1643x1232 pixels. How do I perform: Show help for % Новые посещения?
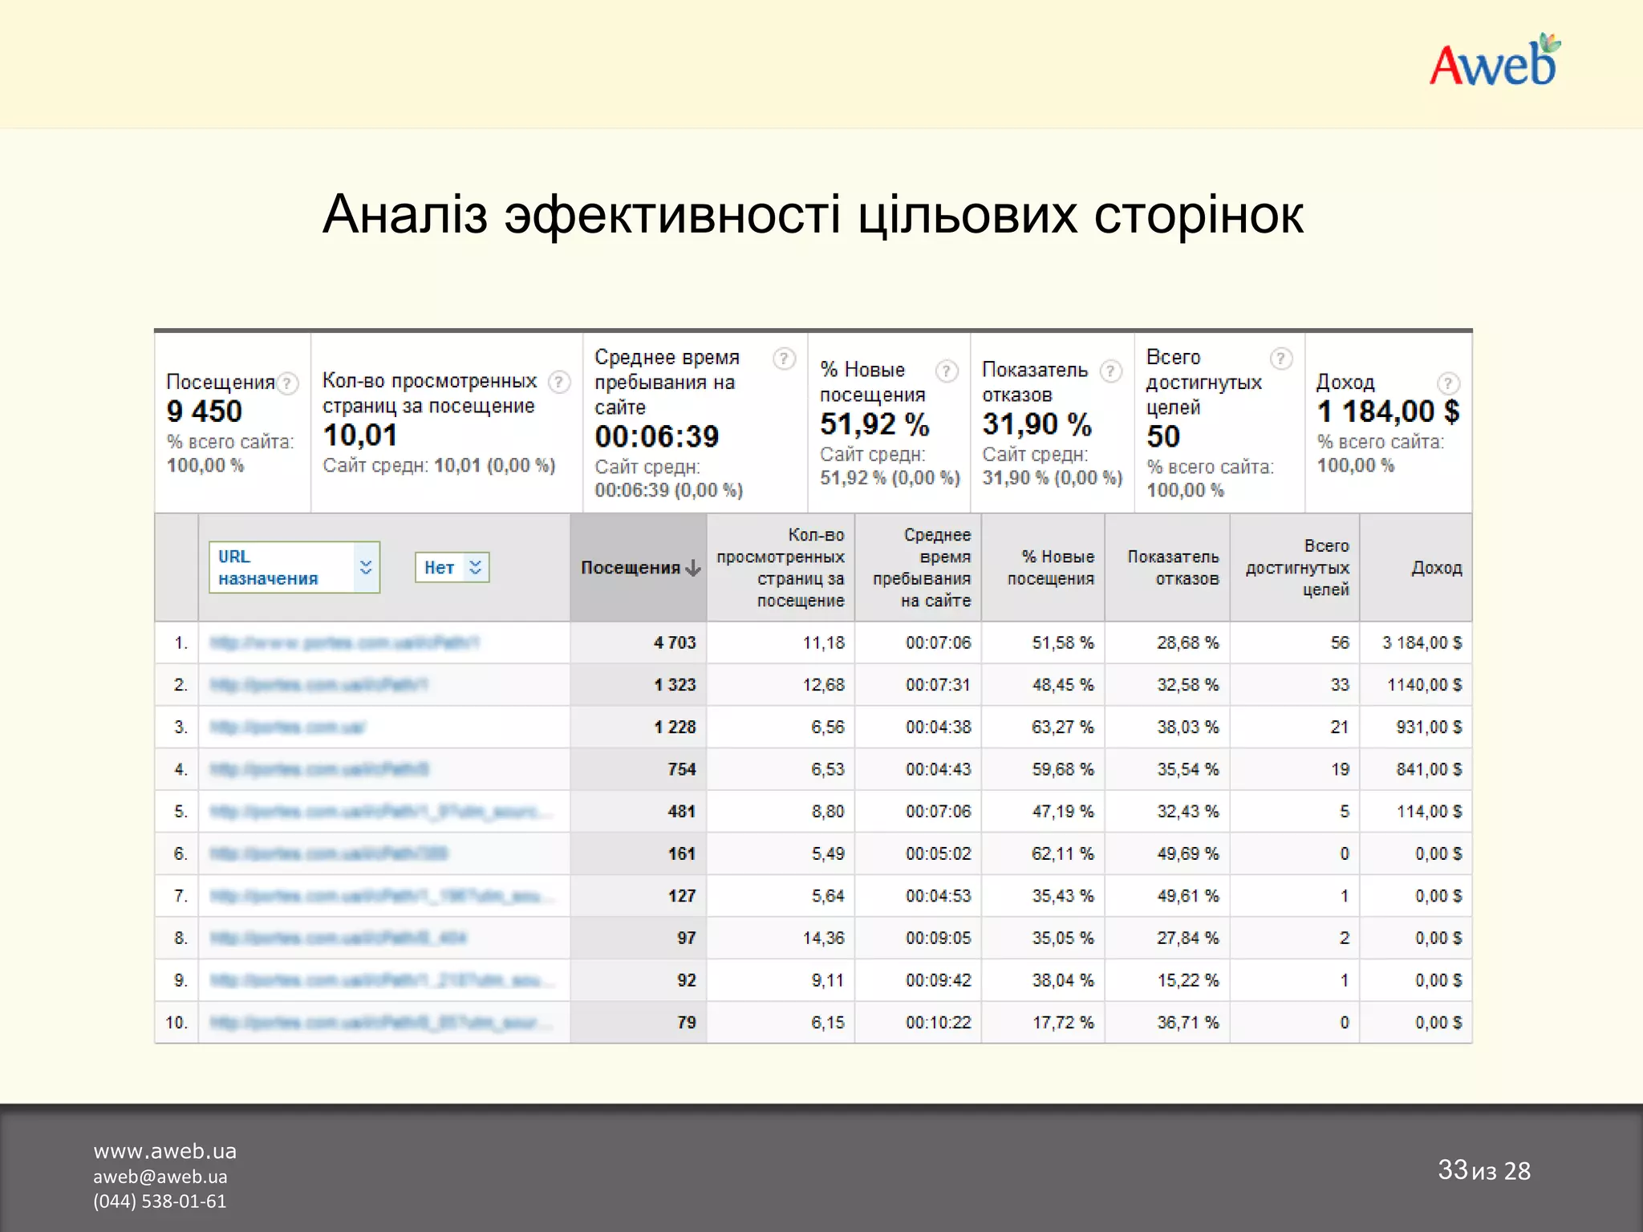947,371
